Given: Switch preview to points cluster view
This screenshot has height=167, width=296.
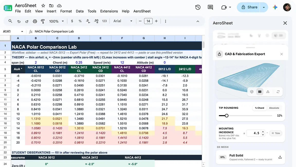Looking at the screenshot, I should click(x=268, y=92).
